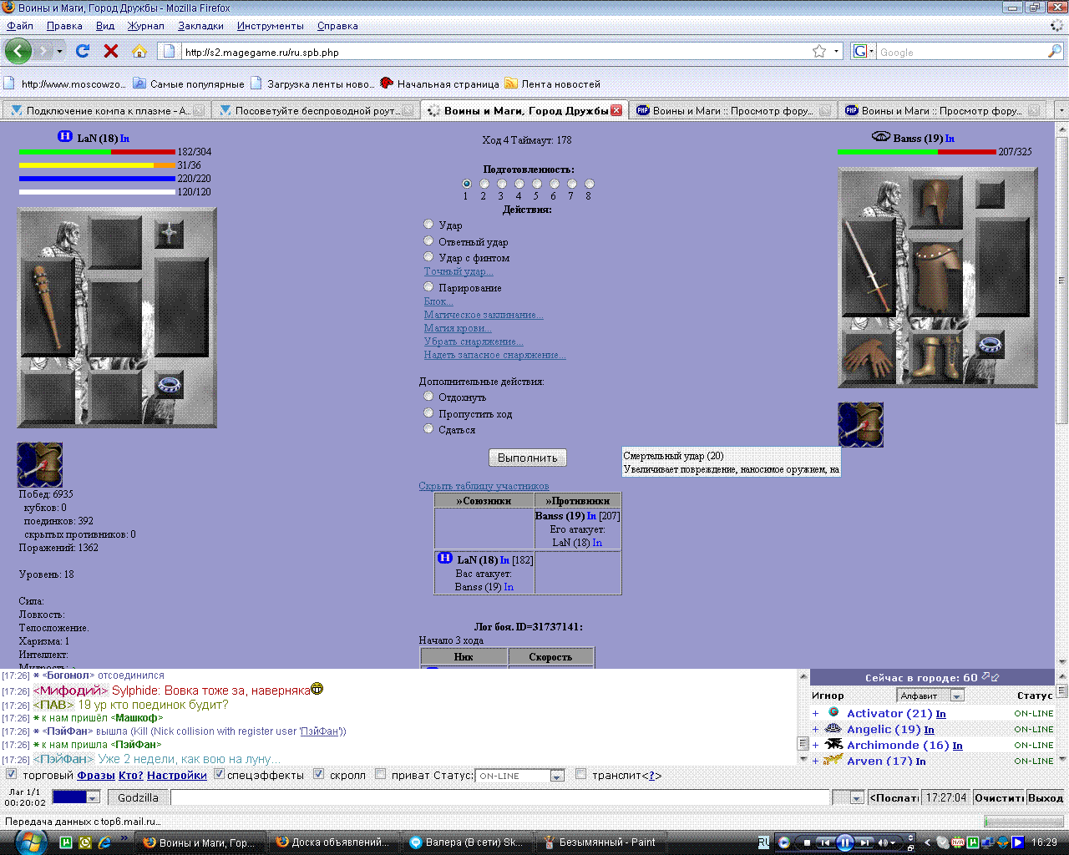Expand the plus next to Activator (21)

815,713
